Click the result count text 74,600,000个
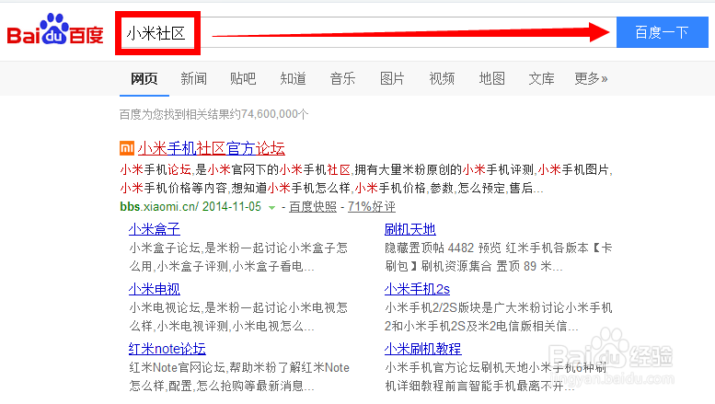 click(x=274, y=114)
